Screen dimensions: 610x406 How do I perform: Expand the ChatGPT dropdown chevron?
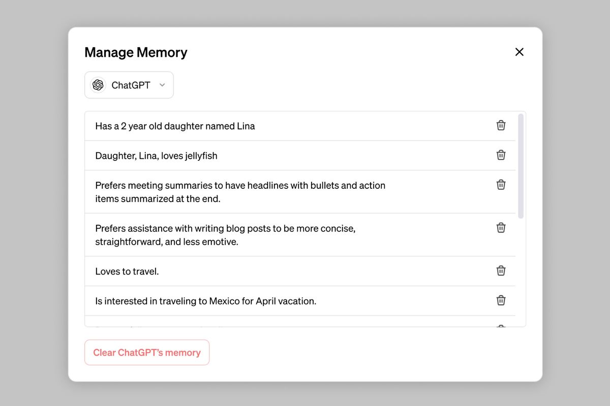[162, 85]
